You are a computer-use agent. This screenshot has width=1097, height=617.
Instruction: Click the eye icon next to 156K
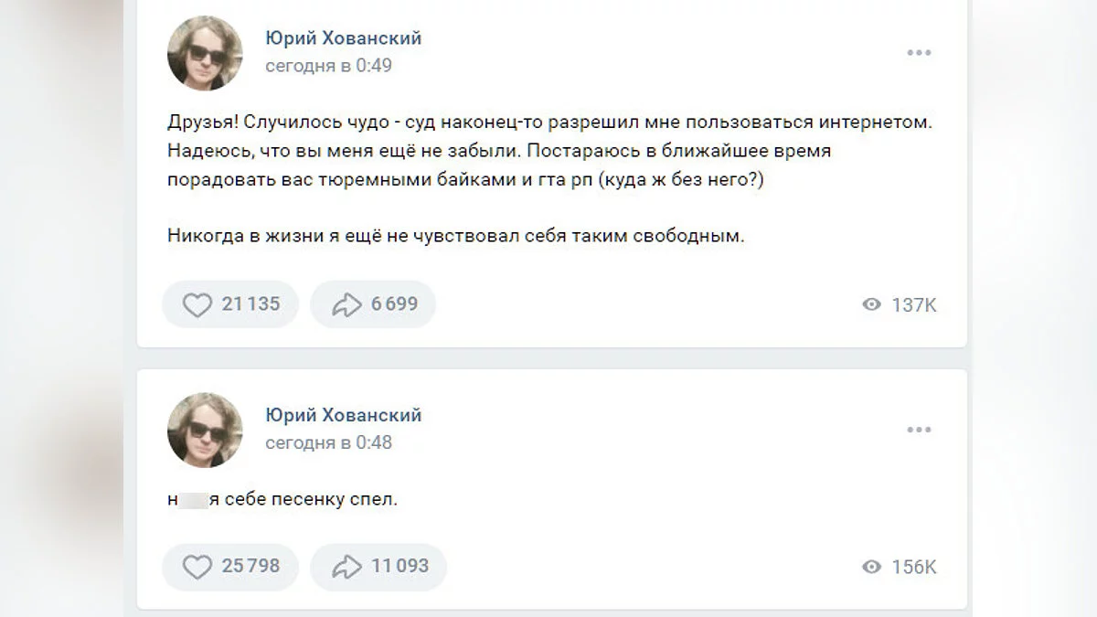(x=872, y=568)
